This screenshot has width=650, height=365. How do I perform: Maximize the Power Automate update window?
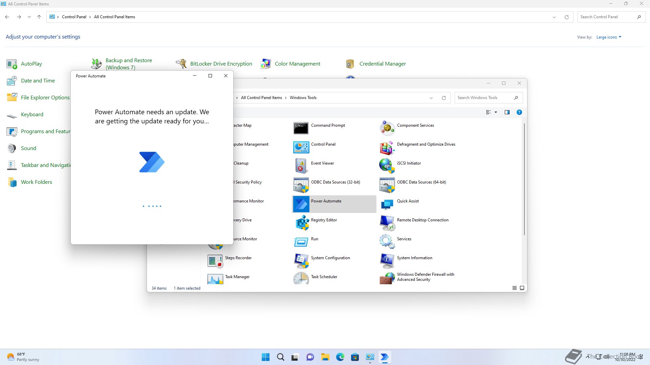(210, 76)
